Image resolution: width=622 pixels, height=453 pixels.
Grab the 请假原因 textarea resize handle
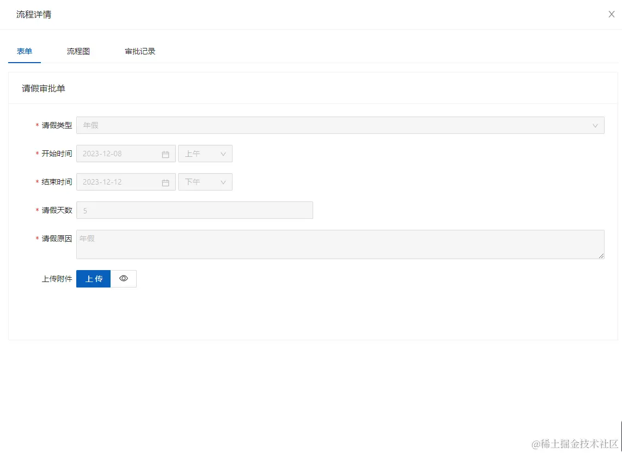601,256
